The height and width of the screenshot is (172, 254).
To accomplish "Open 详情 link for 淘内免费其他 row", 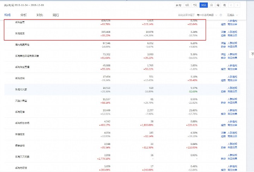I will [223, 43].
